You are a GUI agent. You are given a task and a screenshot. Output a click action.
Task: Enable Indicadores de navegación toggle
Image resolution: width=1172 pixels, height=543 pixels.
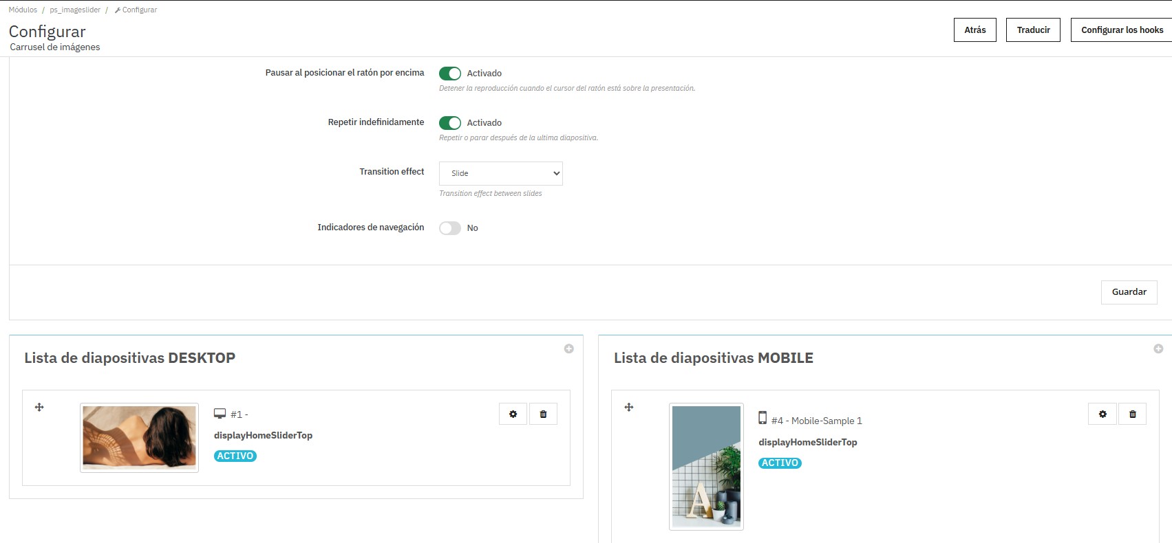pos(450,228)
